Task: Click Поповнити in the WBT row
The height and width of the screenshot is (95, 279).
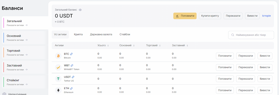Action: (x=225, y=67)
